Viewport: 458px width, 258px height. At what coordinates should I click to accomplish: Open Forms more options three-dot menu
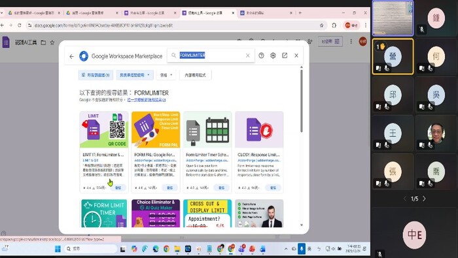[351, 41]
